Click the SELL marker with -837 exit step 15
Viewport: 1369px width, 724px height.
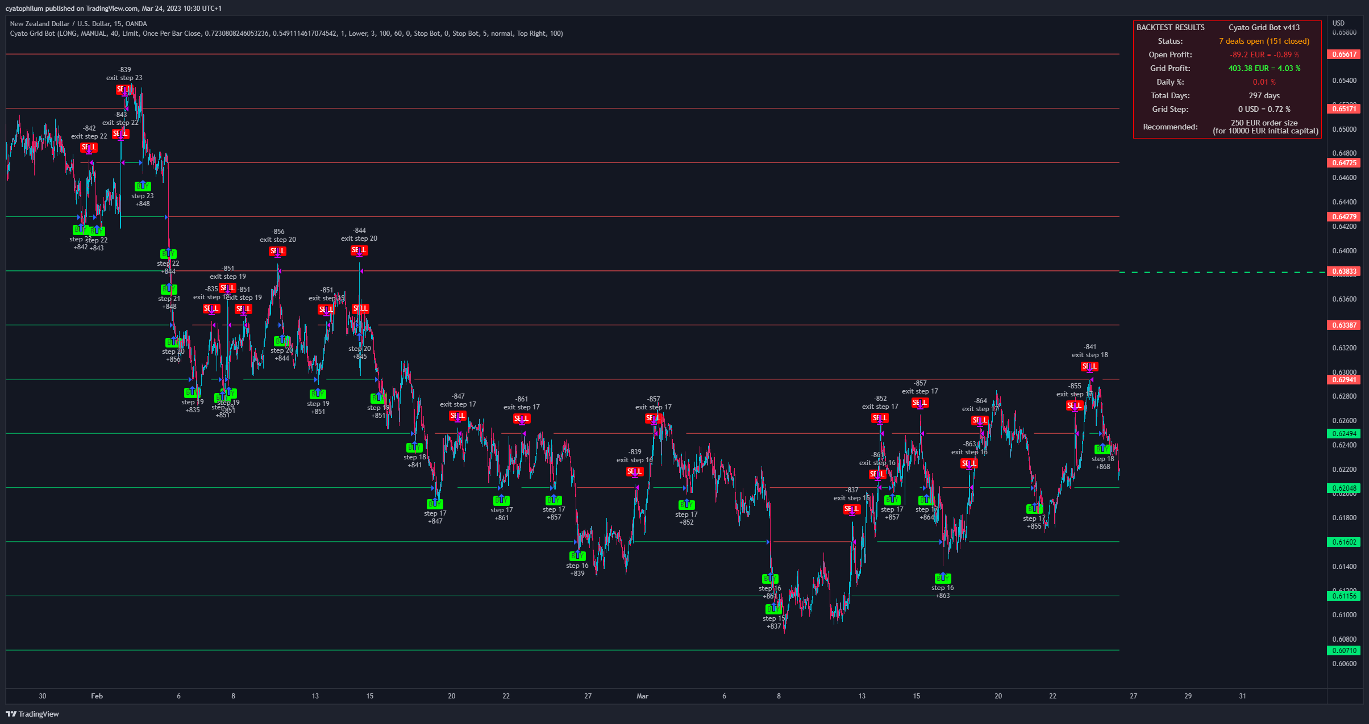coord(852,509)
